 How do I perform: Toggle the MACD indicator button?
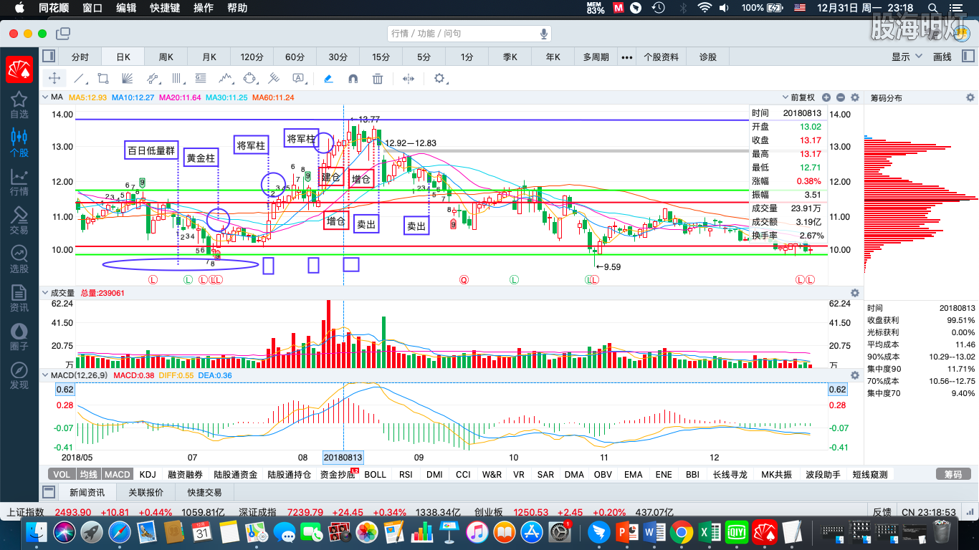[117, 474]
